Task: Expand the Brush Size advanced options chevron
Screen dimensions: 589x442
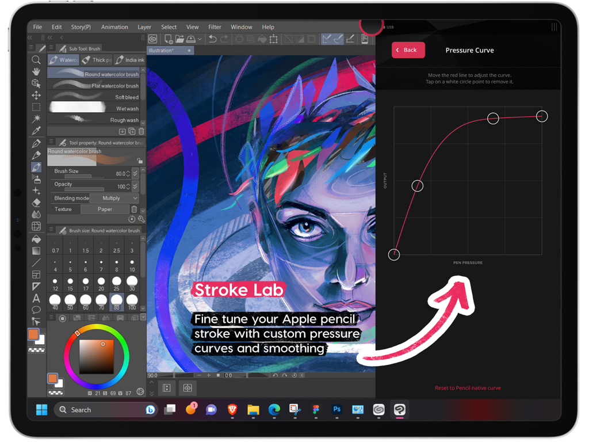Action: click(x=135, y=174)
